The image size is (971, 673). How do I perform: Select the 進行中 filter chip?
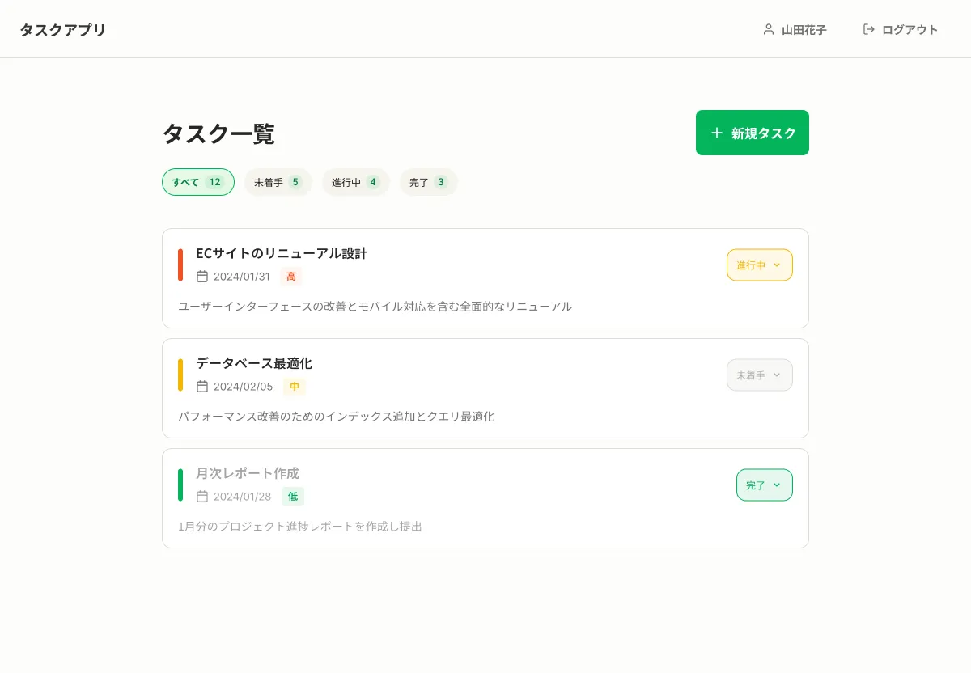(x=355, y=182)
